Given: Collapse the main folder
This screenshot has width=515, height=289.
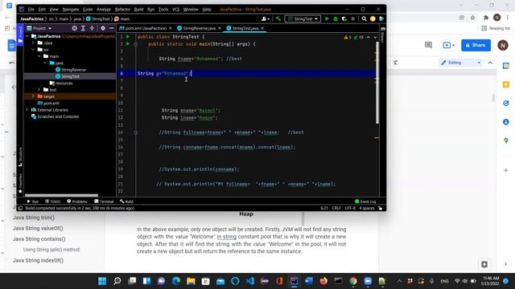Looking at the screenshot, I should click(x=39, y=56).
